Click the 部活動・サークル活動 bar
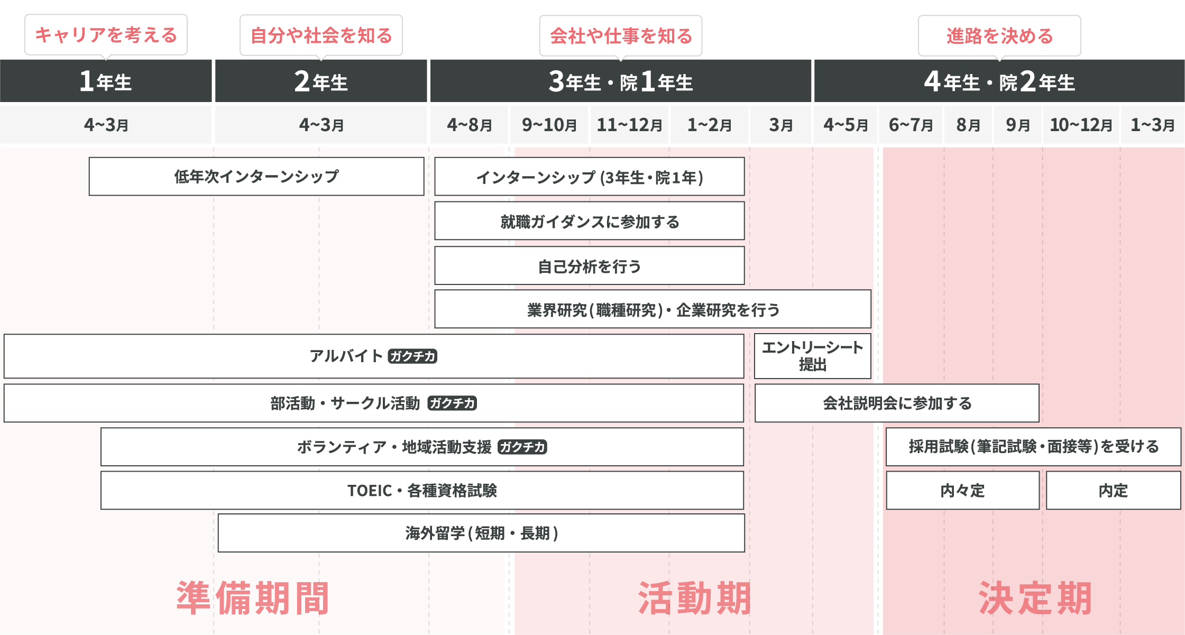The width and height of the screenshot is (1185, 635). coord(374,403)
